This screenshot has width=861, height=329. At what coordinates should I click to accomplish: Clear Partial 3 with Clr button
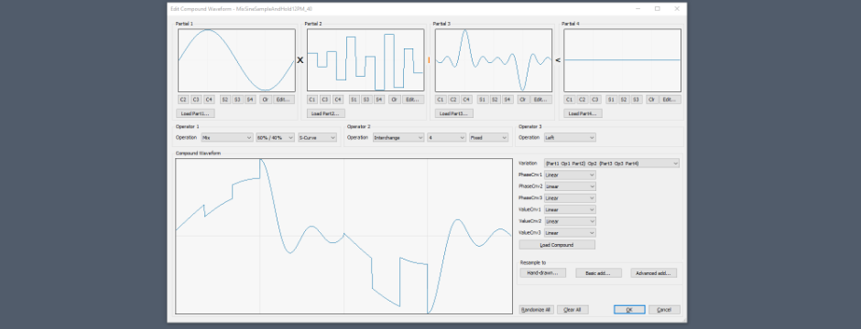tap(523, 100)
